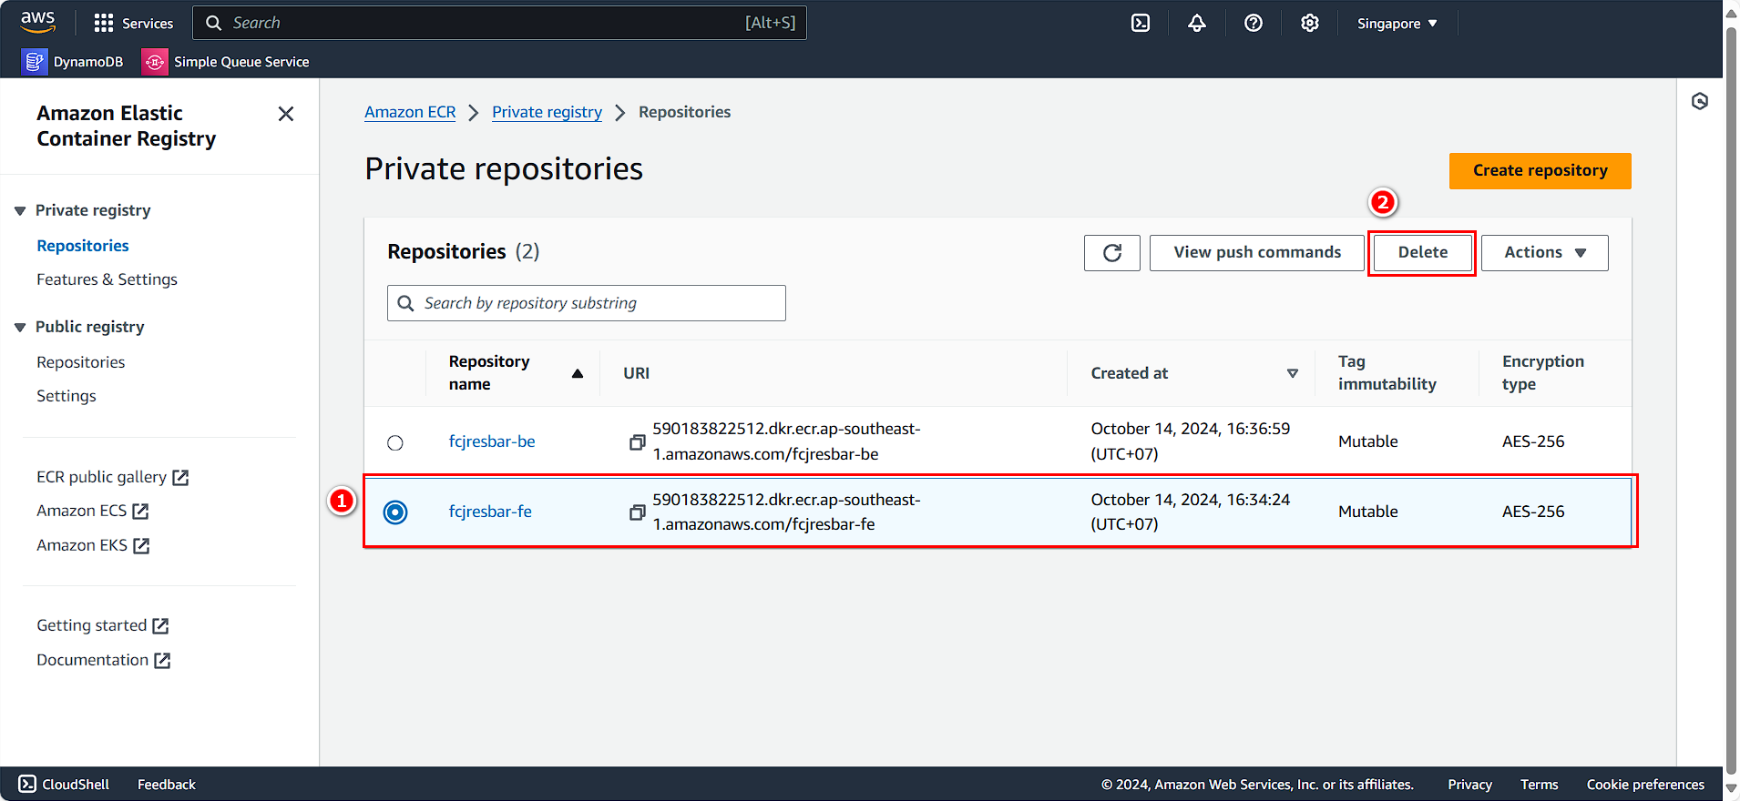Copy the fcjresbar-fe repository URI
Image resolution: width=1740 pixels, height=801 pixels.
click(x=637, y=512)
